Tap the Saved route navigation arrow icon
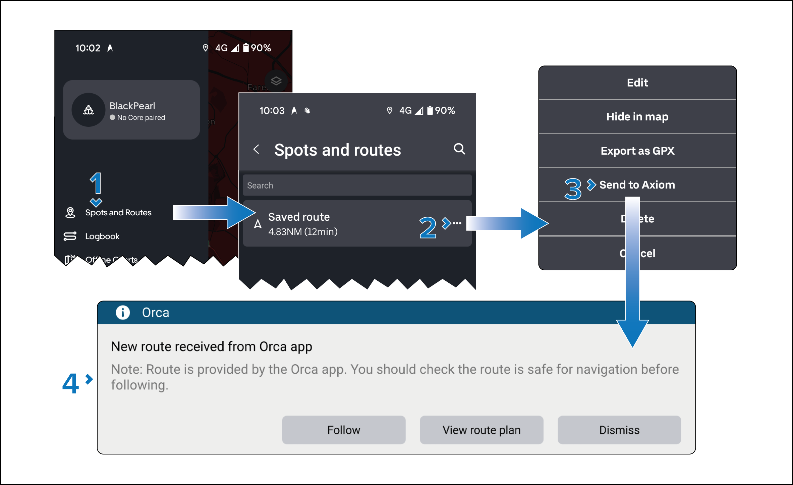 click(258, 224)
